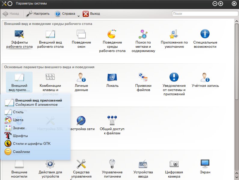Open Общий доступ к файлам
The width and height of the screenshot is (239, 180).
point(112,121)
